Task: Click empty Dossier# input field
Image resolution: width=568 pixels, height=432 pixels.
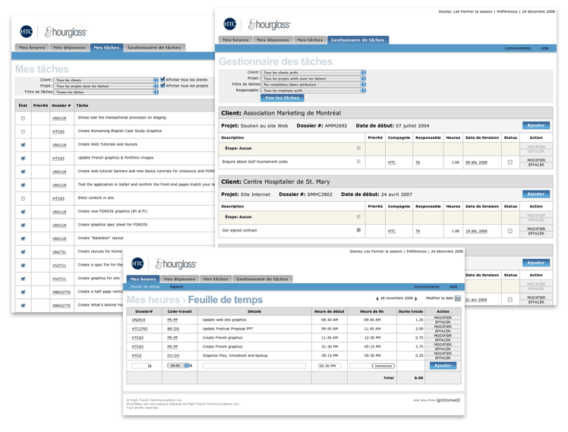Action: pos(140,366)
